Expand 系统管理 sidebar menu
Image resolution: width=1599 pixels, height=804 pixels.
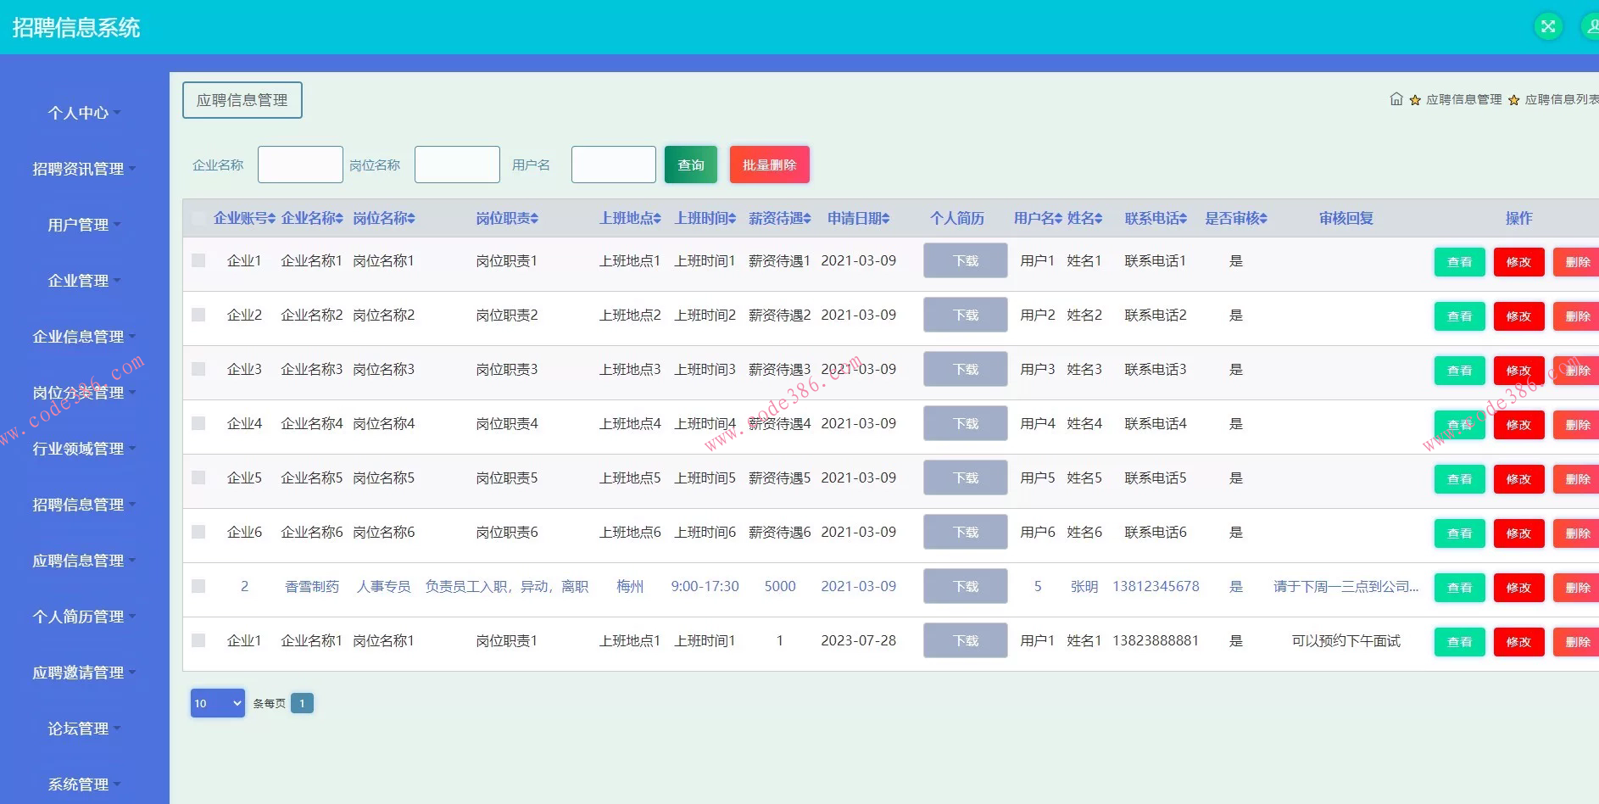(83, 784)
